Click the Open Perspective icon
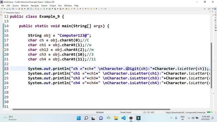217x122 pixels. click(209, 9)
